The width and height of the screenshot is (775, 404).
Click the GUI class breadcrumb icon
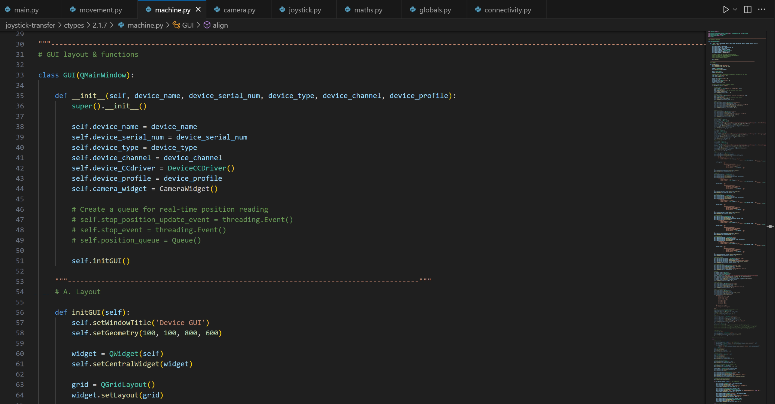tap(176, 25)
